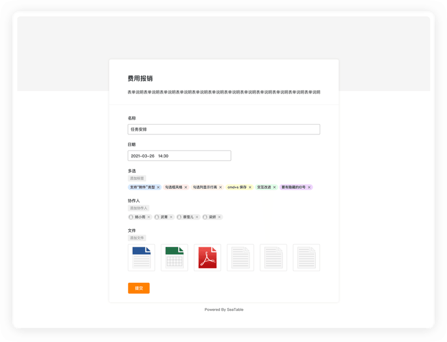
Task: Remove the cmd+s 保存 tag
Action: click(250, 187)
